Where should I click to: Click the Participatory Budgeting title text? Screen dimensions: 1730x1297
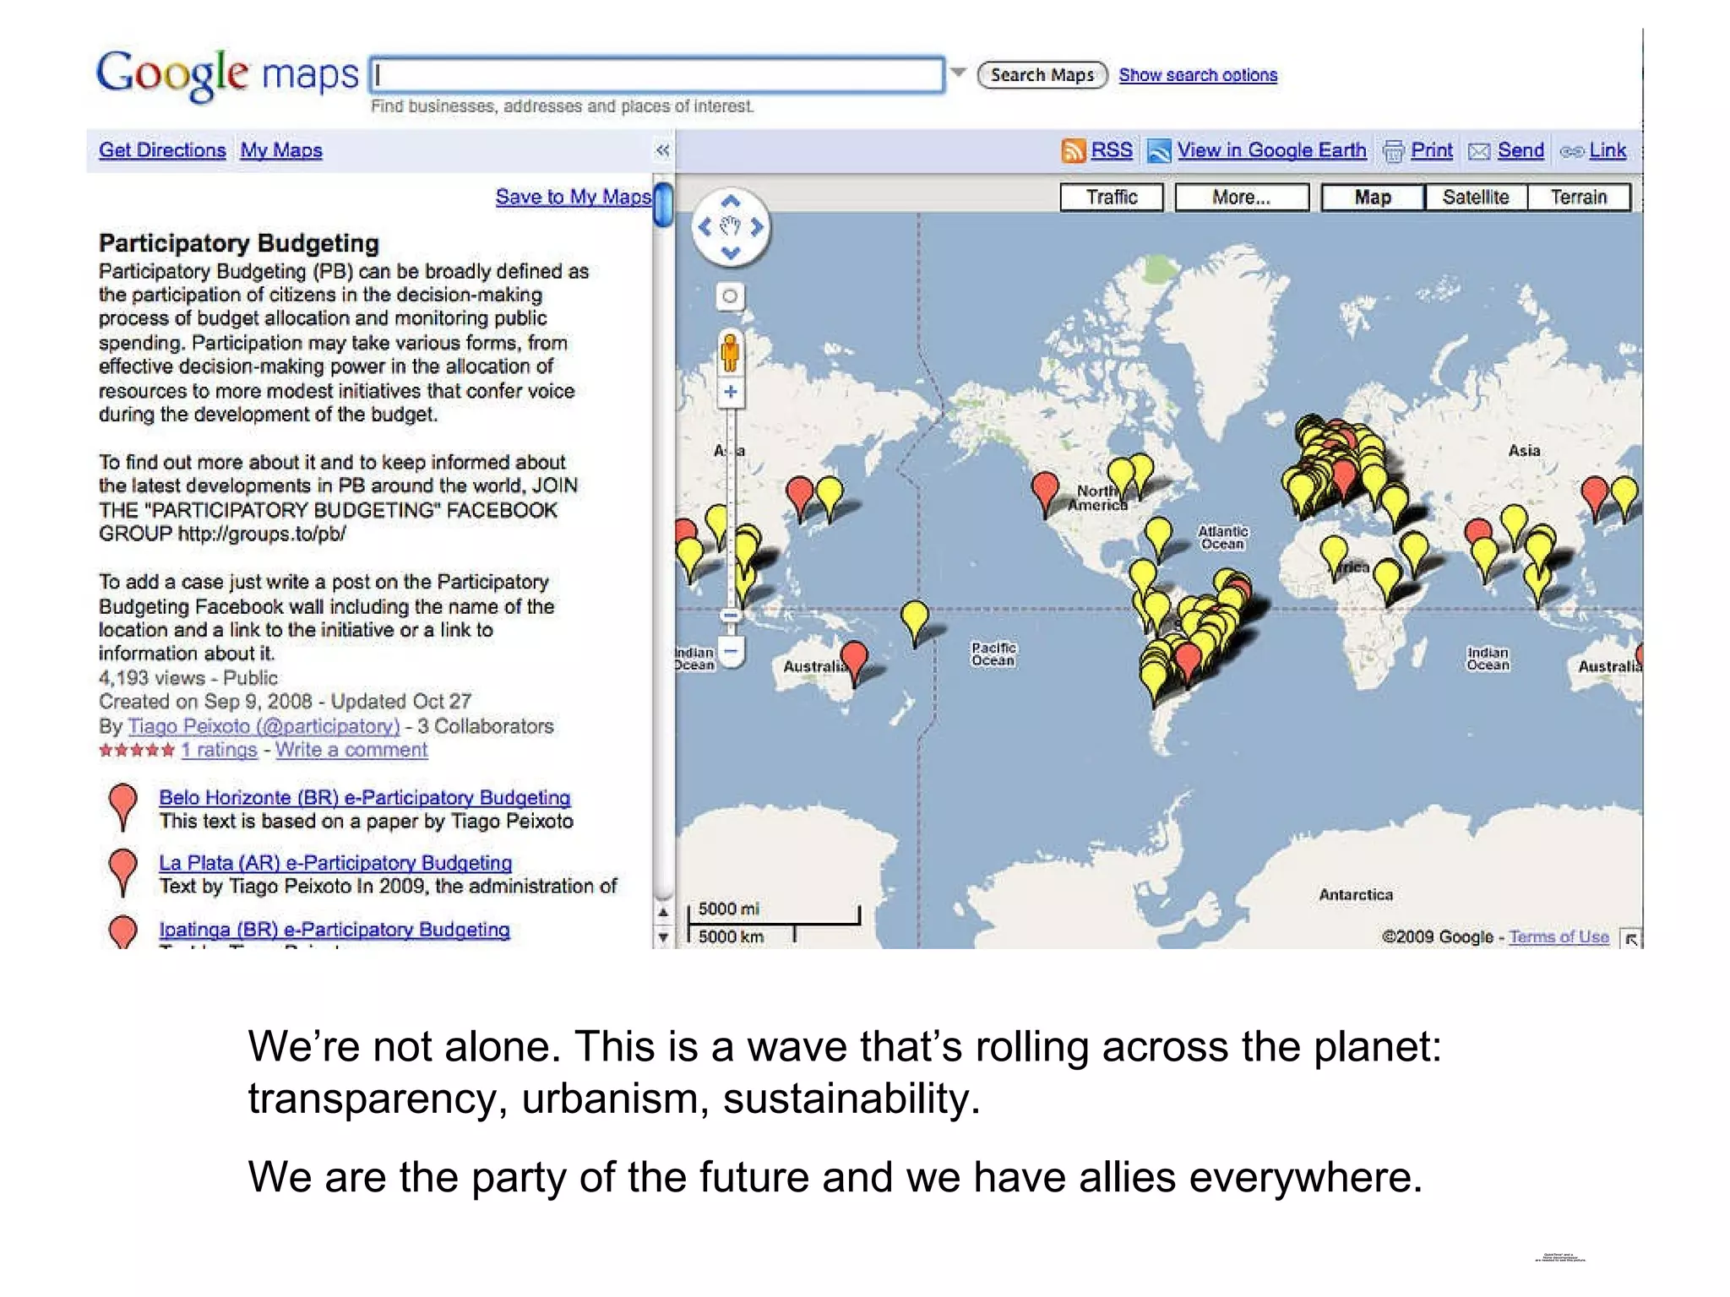pyautogui.click(x=239, y=243)
